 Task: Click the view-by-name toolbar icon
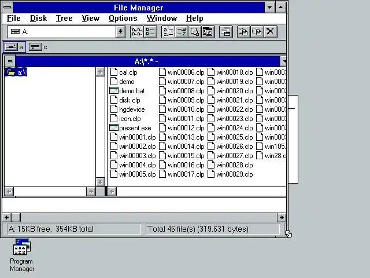[x=136, y=32]
